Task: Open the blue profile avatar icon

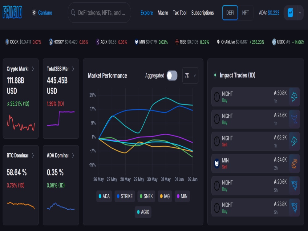Action: click(290, 13)
